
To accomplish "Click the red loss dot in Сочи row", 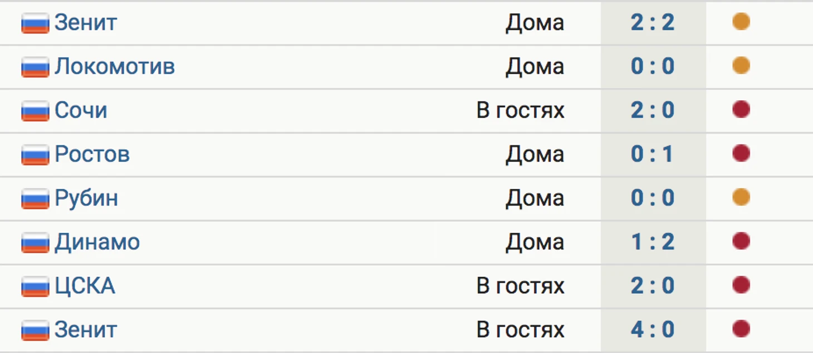I will 741,110.
